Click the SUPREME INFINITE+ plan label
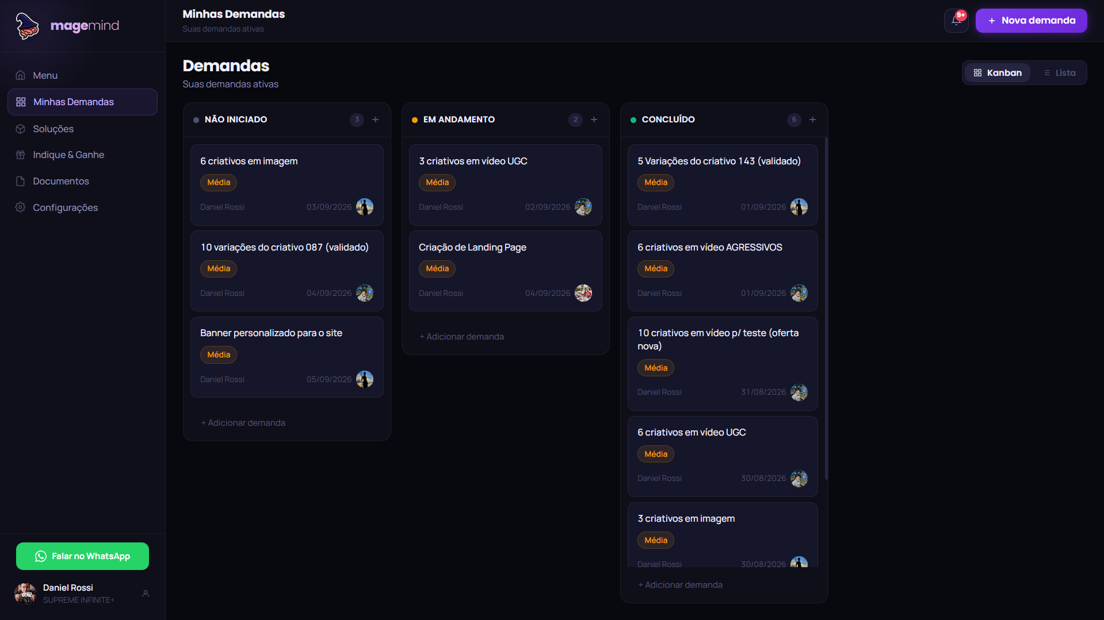 (79, 600)
